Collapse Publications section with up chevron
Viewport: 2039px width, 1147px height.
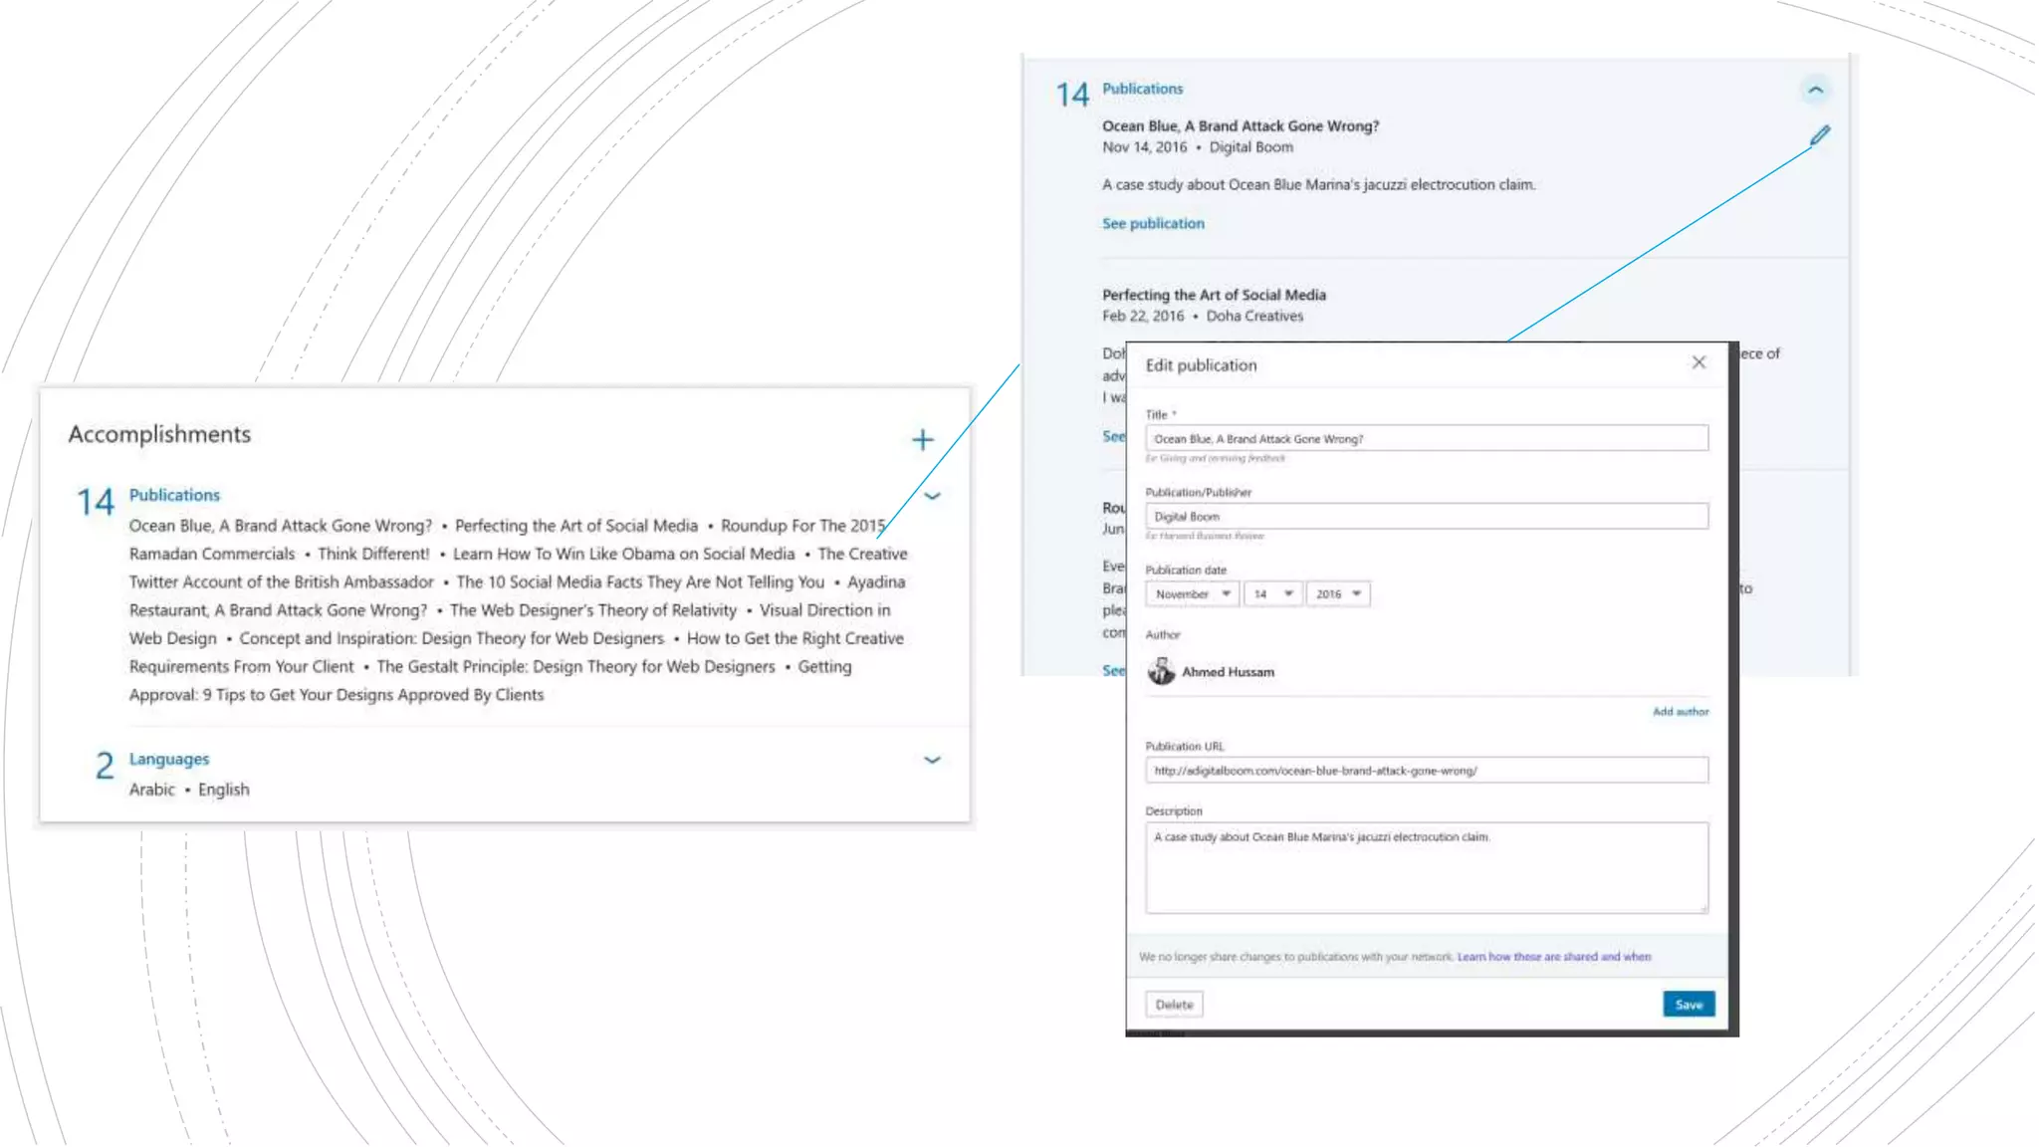[1815, 91]
